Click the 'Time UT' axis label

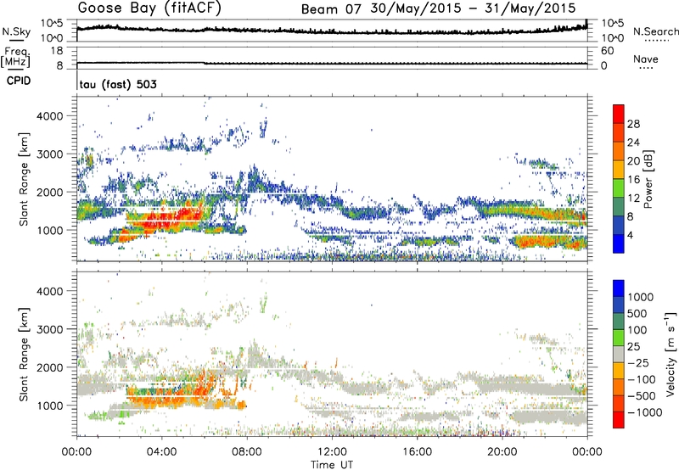(x=332, y=464)
